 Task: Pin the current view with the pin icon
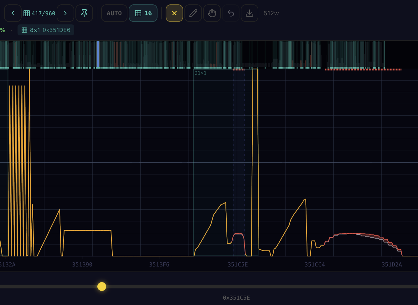click(84, 13)
